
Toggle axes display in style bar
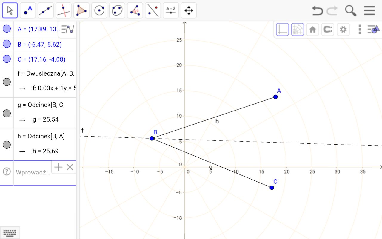tap(282, 30)
